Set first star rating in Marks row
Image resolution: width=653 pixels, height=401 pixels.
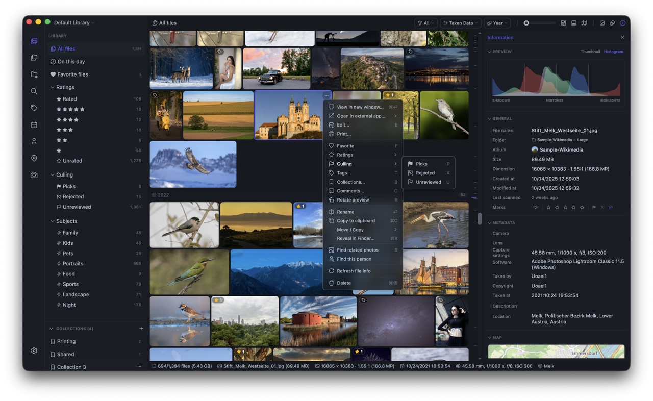(548, 208)
